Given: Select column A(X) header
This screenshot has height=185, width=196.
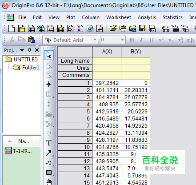Looking at the screenshot, I should (x=107, y=52).
